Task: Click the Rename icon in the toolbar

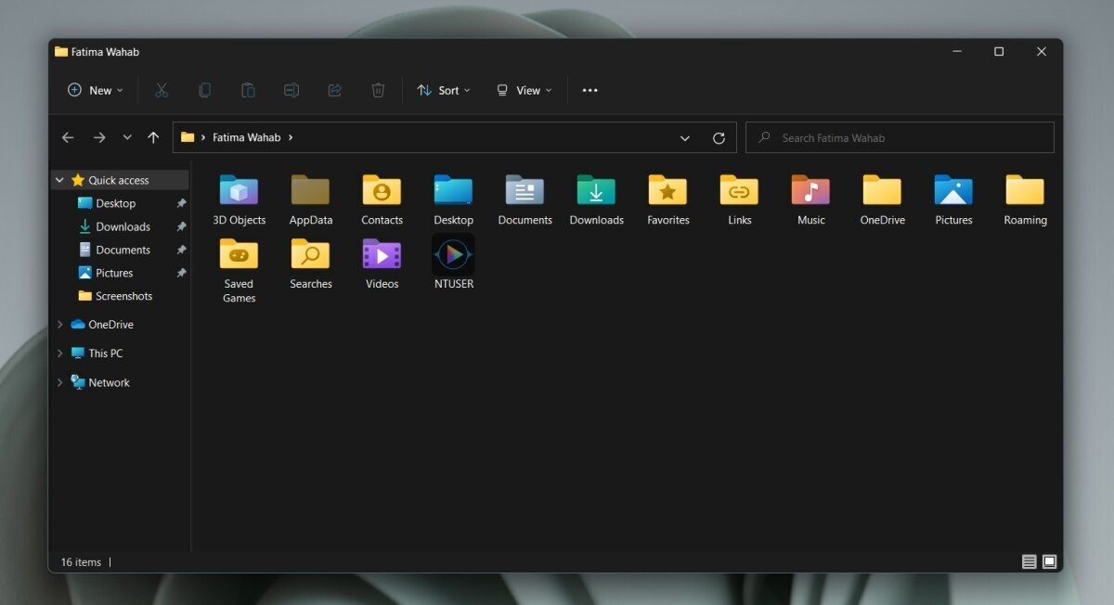Action: tap(291, 90)
